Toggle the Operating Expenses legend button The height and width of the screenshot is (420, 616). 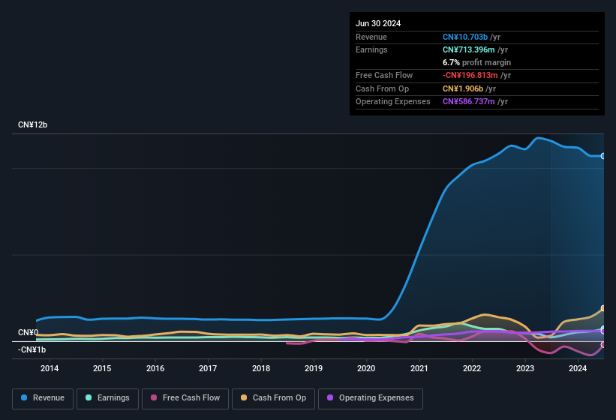pos(371,398)
